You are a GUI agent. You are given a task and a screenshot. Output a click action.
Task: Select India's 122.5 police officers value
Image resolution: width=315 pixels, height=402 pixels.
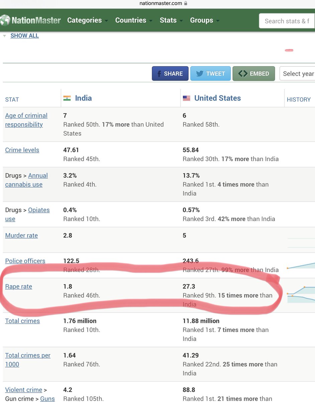[71, 261]
